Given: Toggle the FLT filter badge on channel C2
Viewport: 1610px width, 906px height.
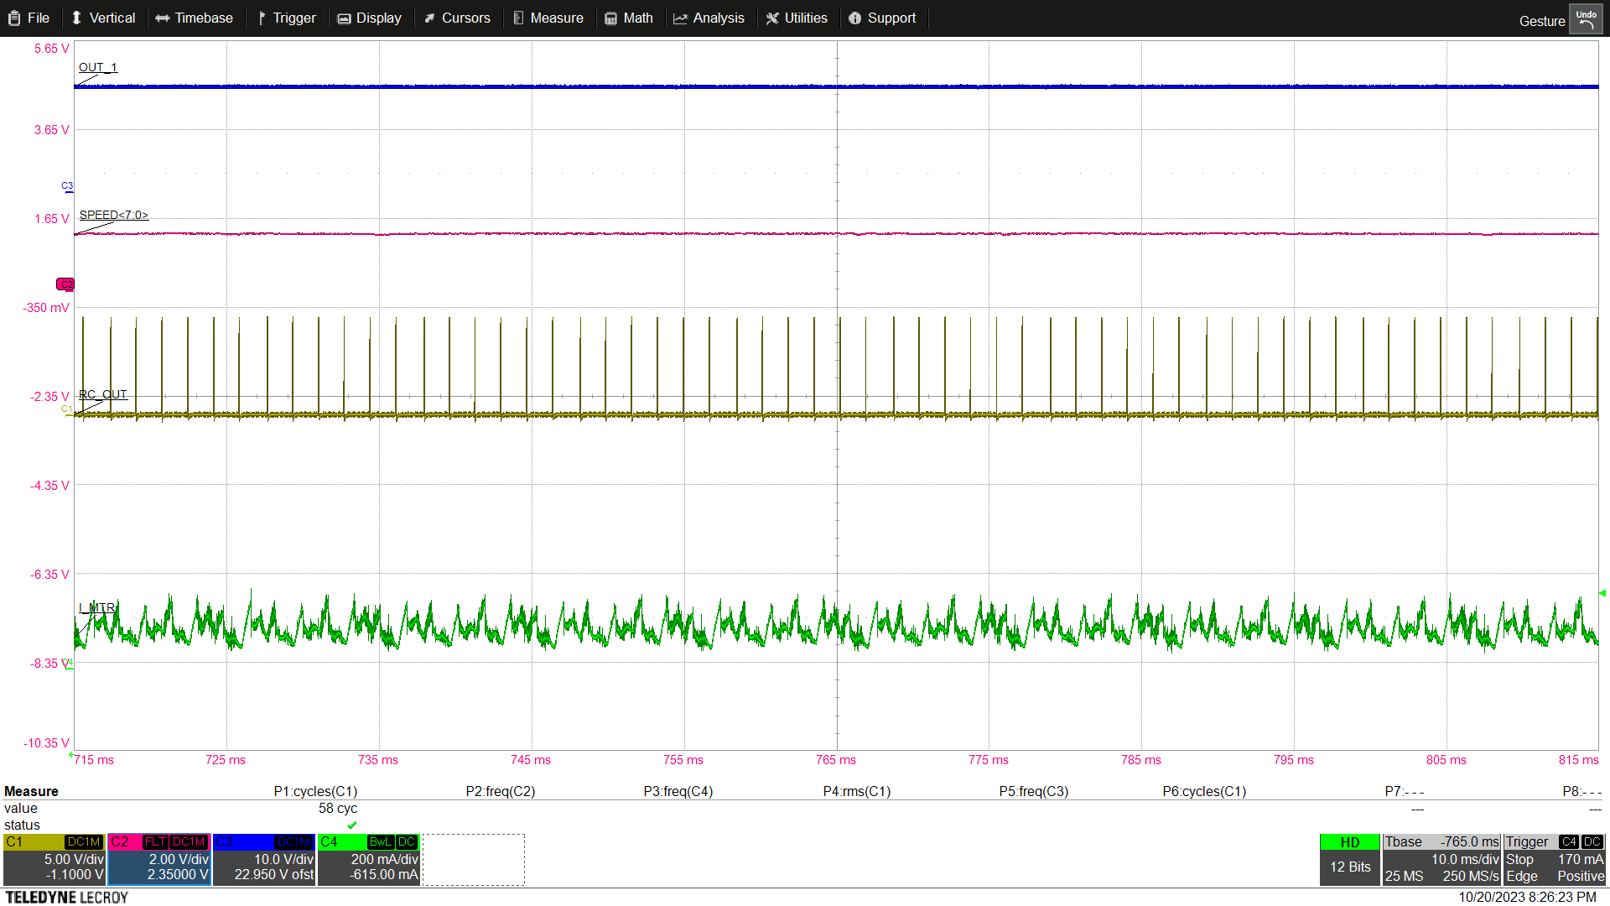Looking at the screenshot, I should click(x=156, y=841).
